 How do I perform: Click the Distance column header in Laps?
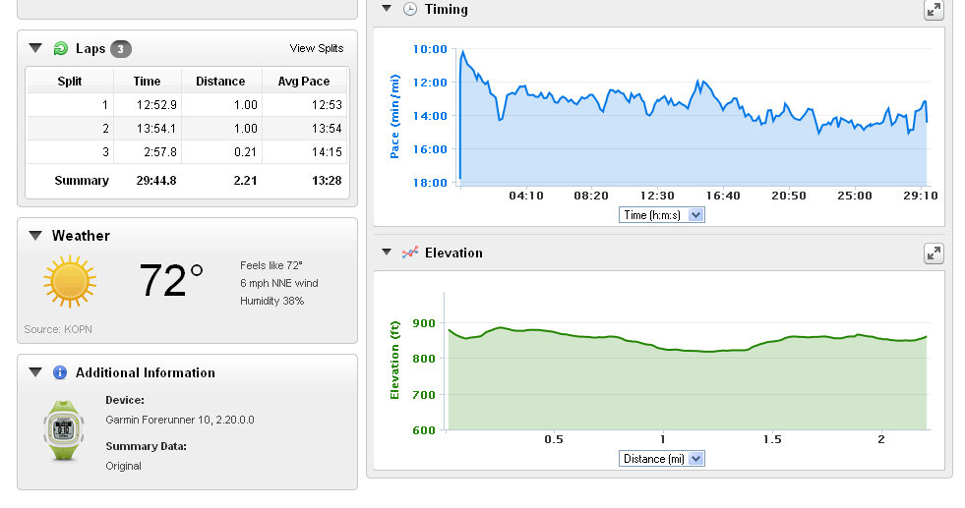(x=220, y=81)
